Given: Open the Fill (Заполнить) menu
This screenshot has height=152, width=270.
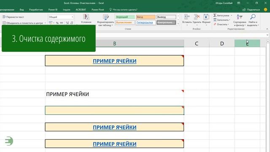Looking at the screenshot, I should (221, 20).
